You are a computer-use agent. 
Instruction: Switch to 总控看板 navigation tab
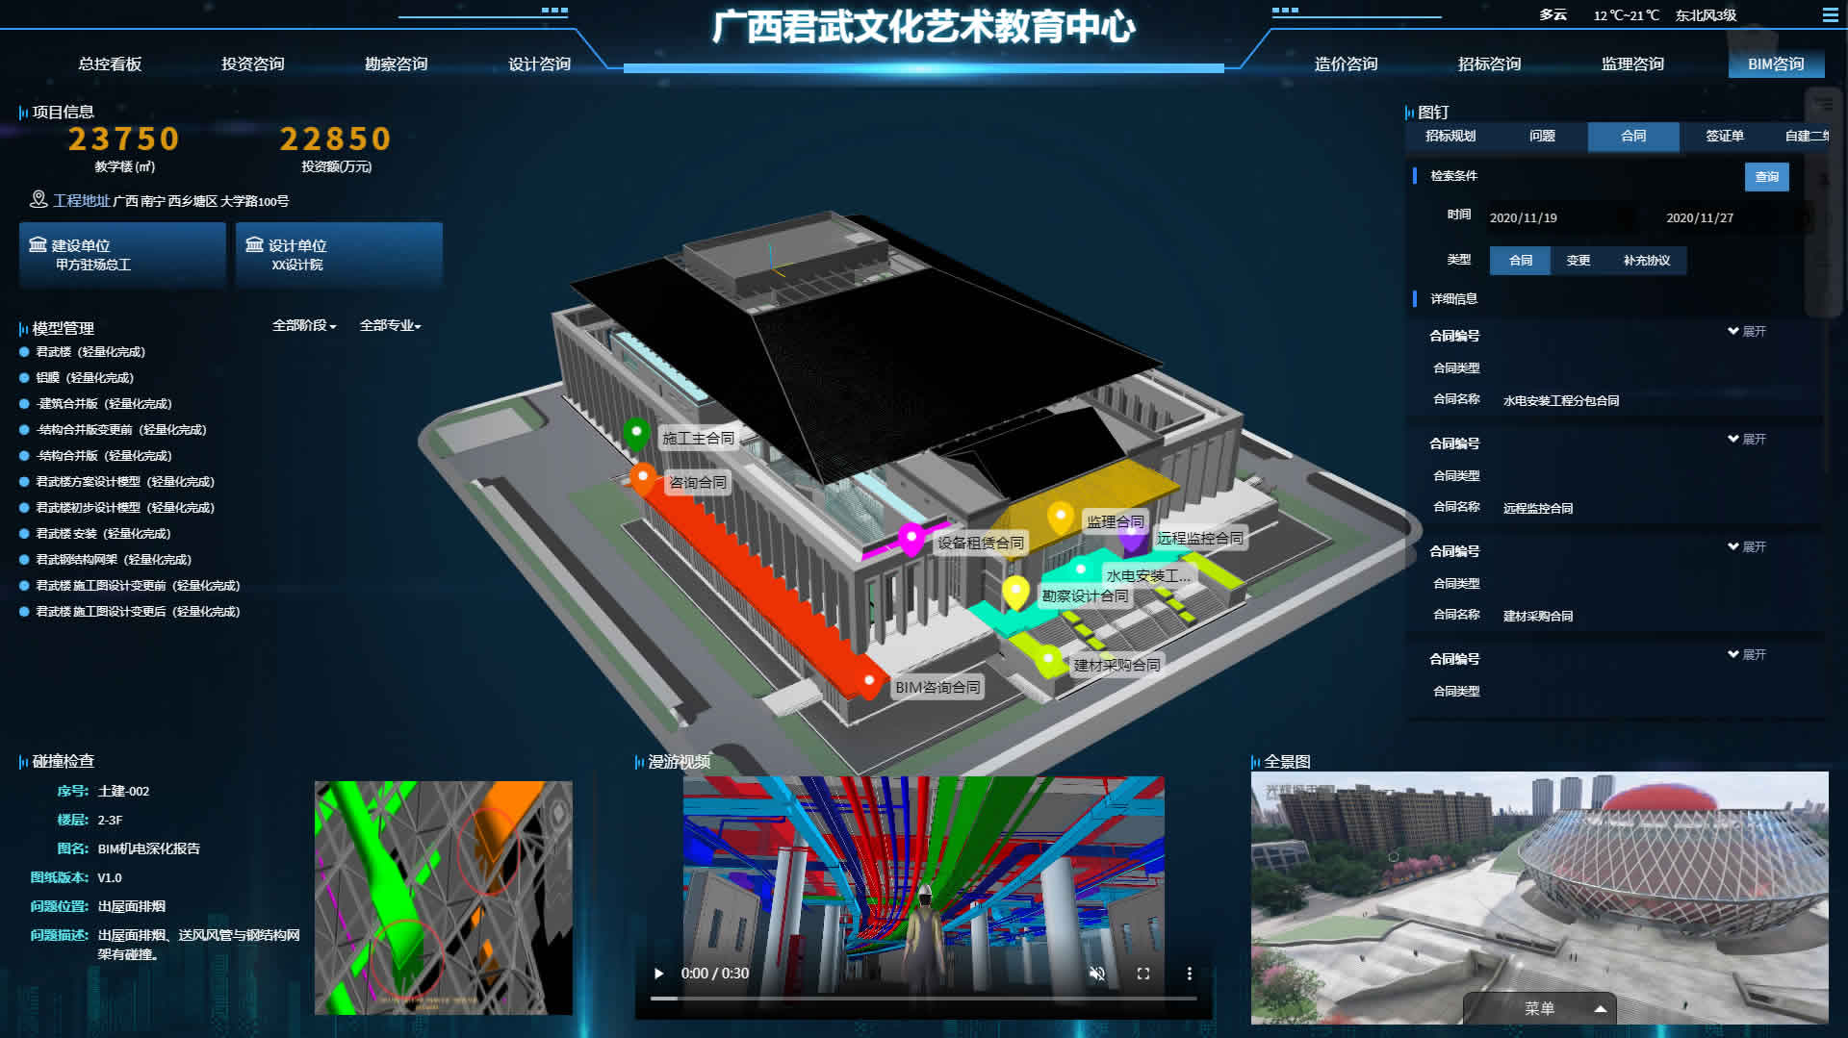110,63
